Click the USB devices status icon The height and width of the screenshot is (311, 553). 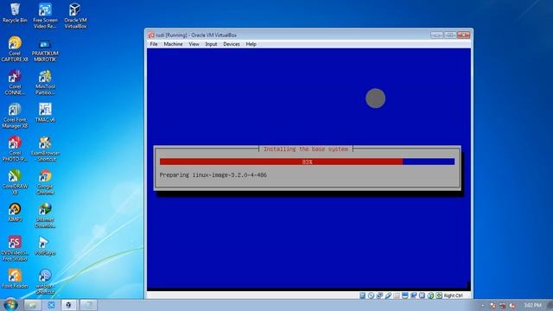click(x=388, y=295)
